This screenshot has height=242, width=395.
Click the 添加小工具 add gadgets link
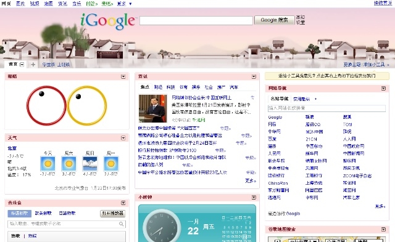(x=374, y=65)
